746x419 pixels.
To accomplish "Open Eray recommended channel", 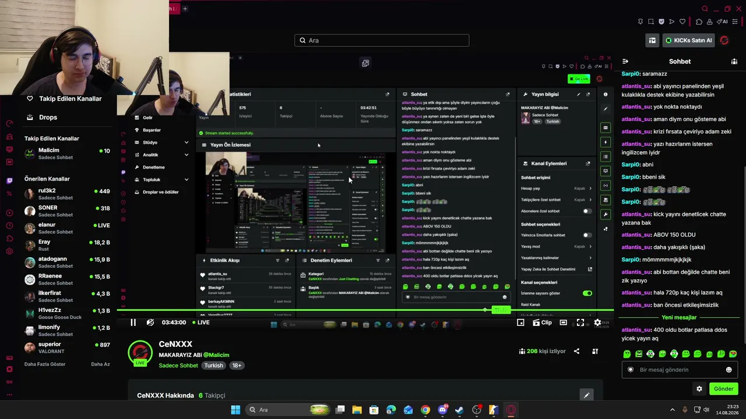I will coord(67,245).
